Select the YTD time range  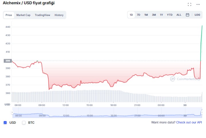click(x=170, y=15)
